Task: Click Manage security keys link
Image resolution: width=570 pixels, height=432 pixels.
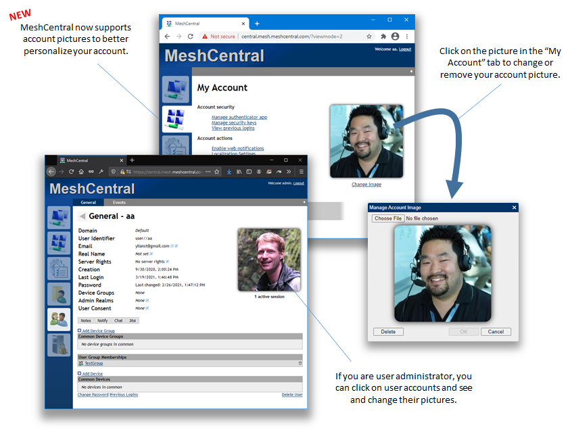Action: tap(234, 122)
